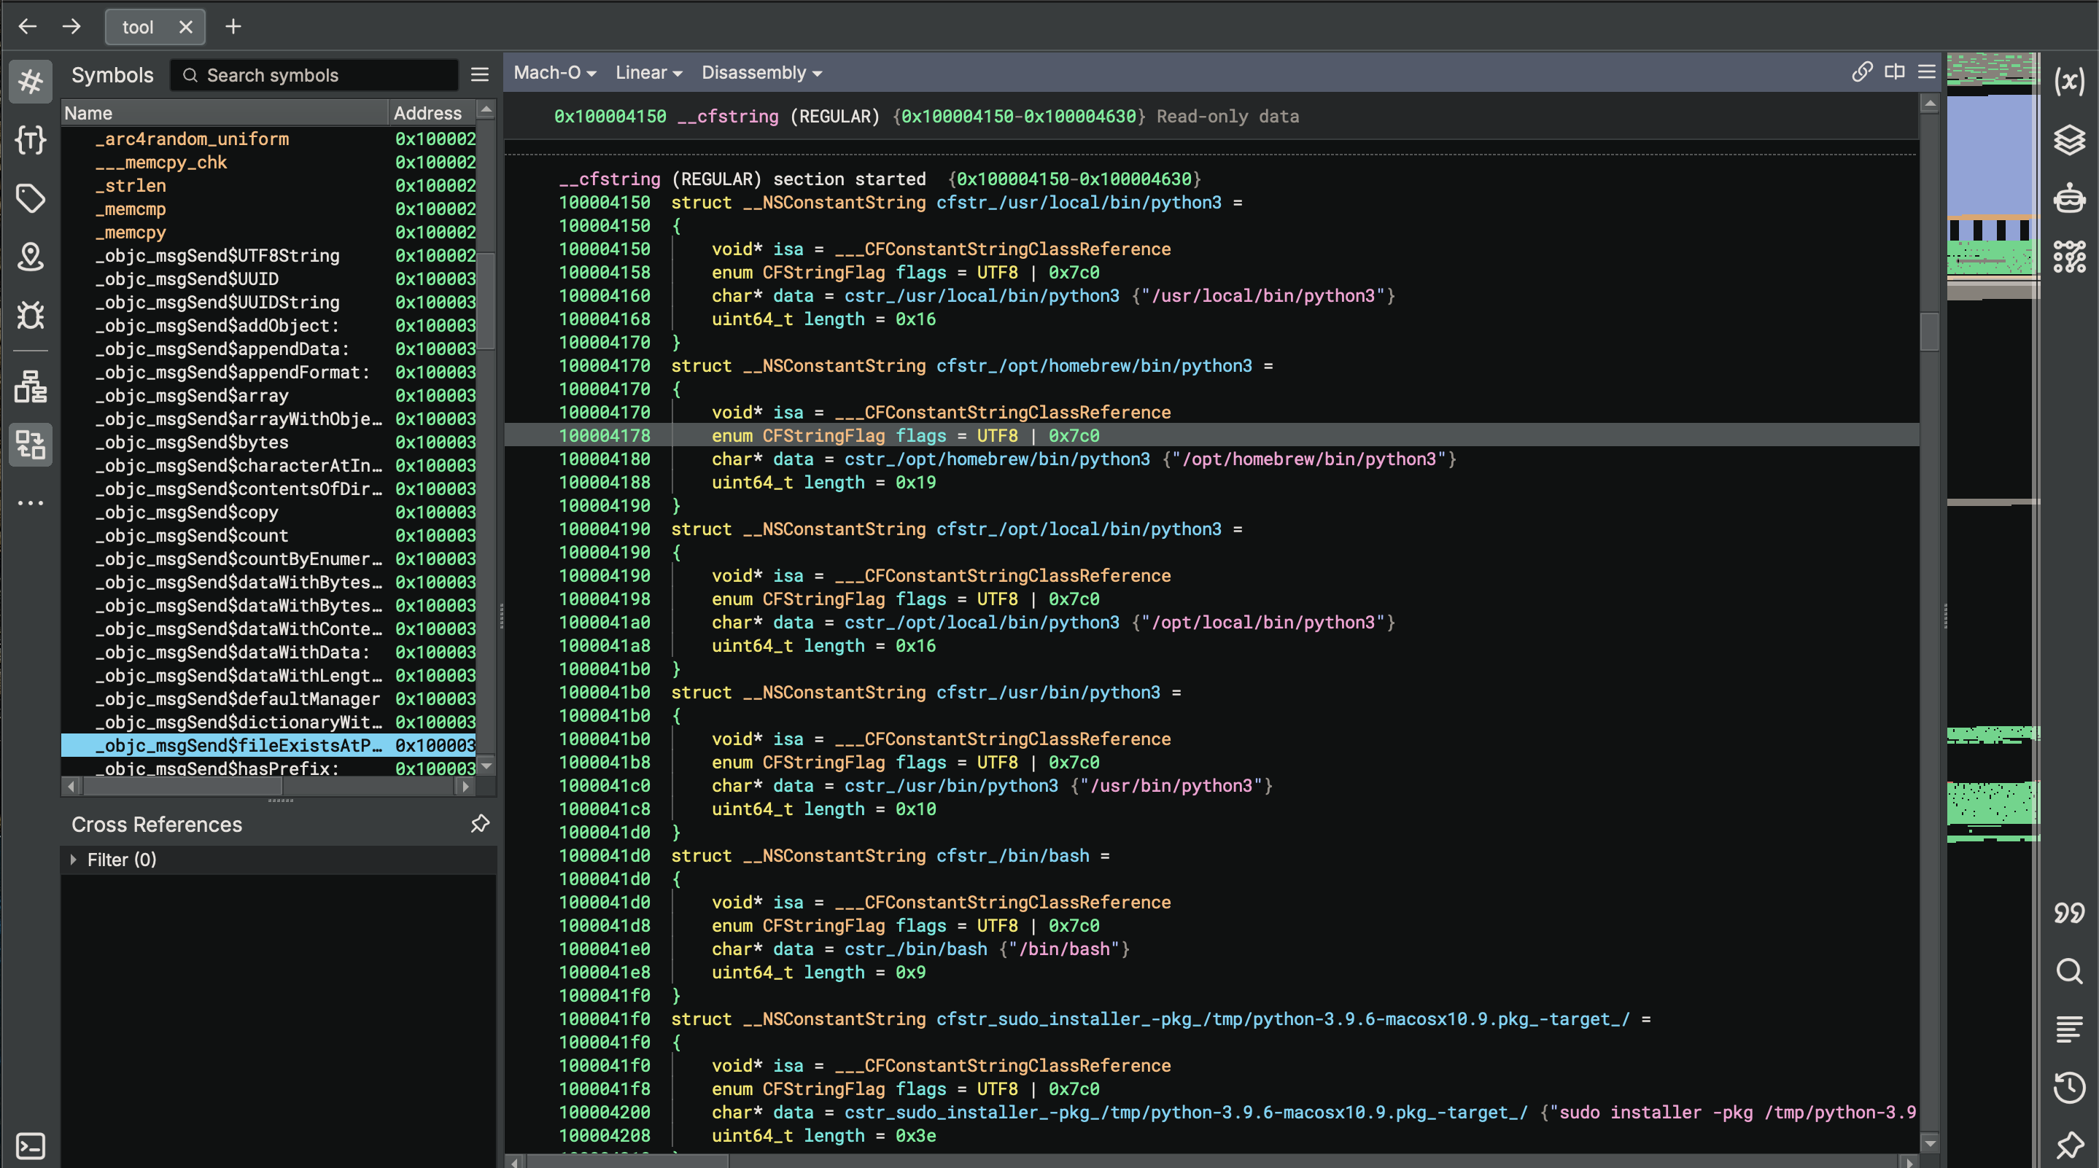Split the view with the pane icon
The image size is (2099, 1168).
pos(1895,71)
